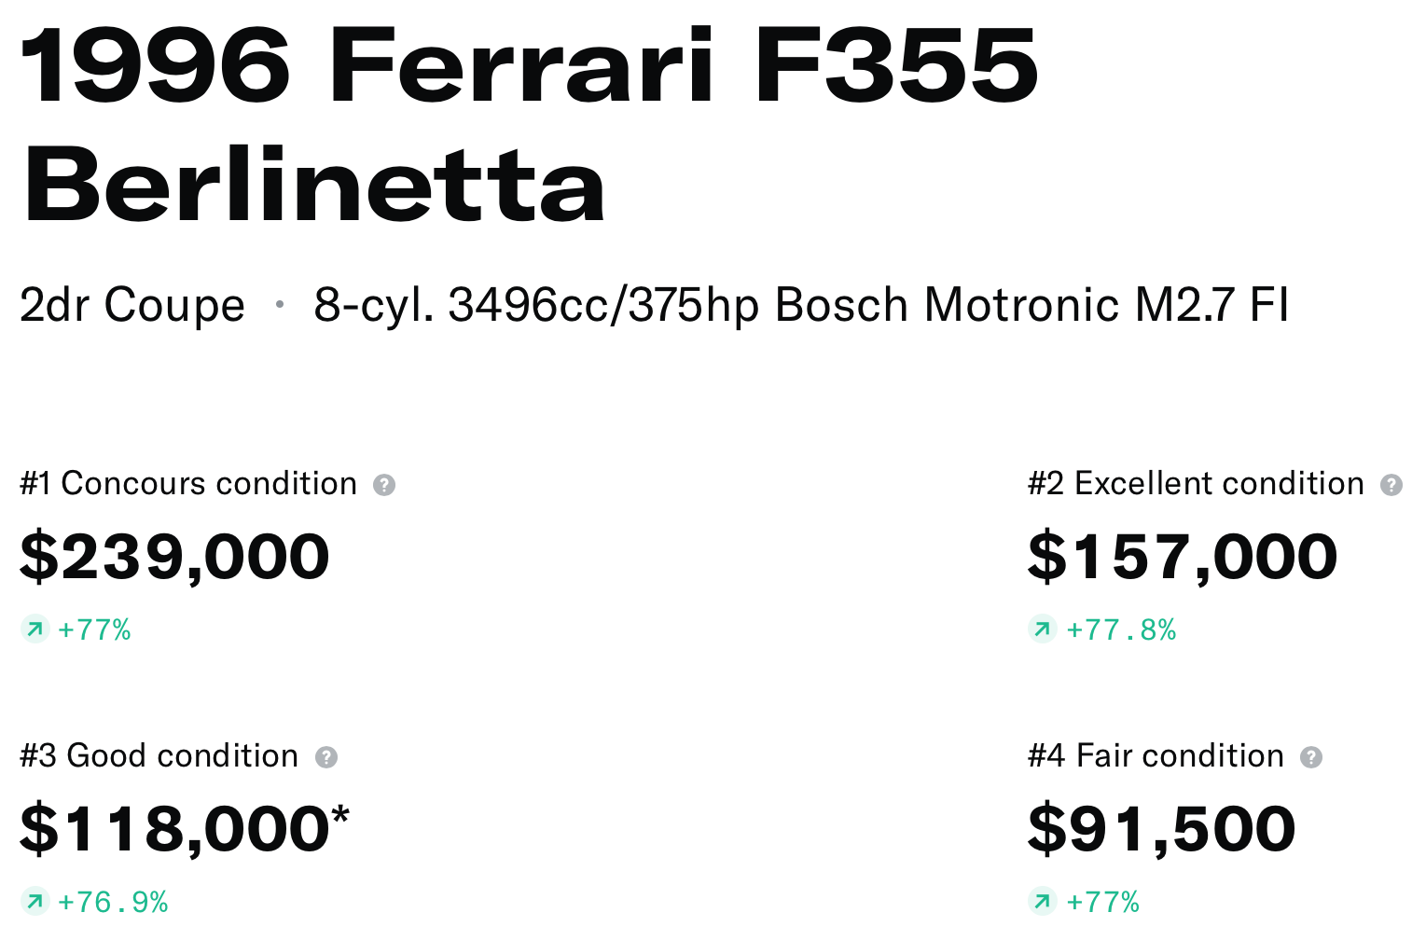Click the $118,000 Good condition price
This screenshot has width=1412, height=940.
coord(174,830)
